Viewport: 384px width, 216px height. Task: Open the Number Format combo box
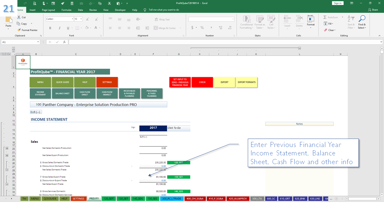coord(211,19)
